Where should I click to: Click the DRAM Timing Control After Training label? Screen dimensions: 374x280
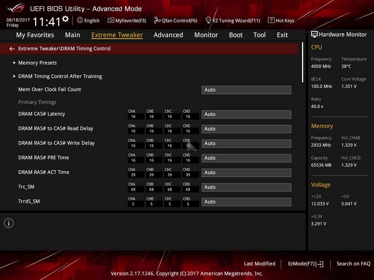pos(60,77)
